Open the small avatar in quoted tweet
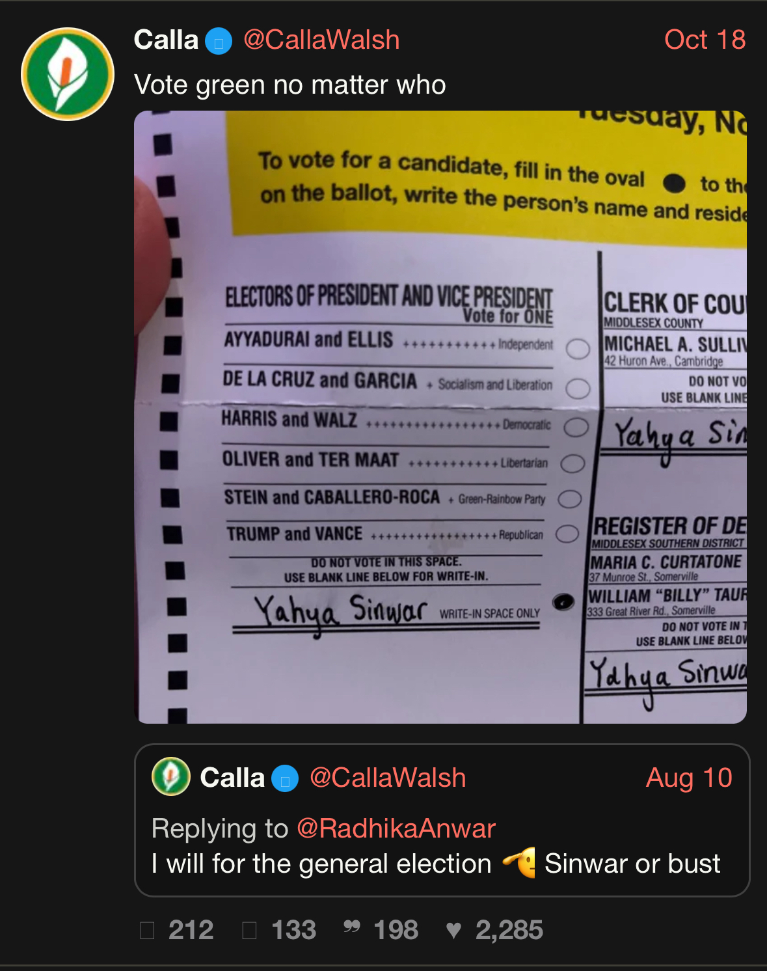This screenshot has height=971, width=767. [x=171, y=776]
